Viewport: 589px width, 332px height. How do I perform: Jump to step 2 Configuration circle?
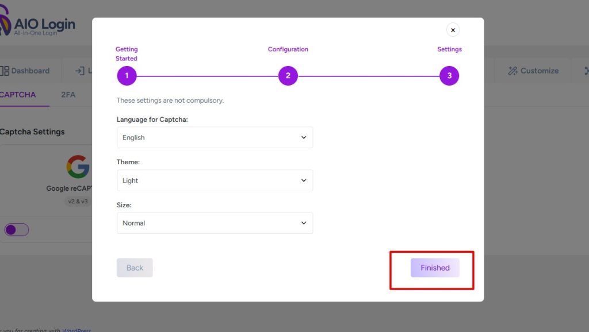point(288,76)
